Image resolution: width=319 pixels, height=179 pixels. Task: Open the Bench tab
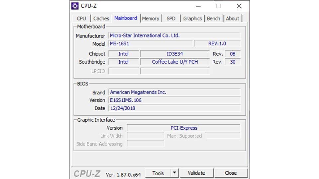tap(213, 19)
